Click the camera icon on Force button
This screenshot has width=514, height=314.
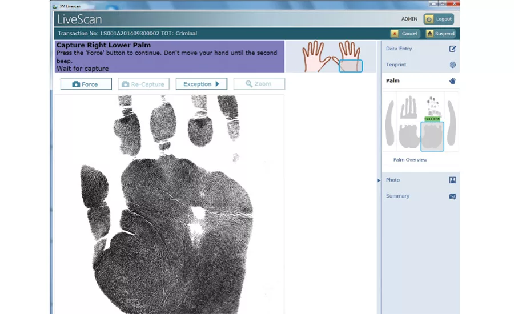click(76, 84)
